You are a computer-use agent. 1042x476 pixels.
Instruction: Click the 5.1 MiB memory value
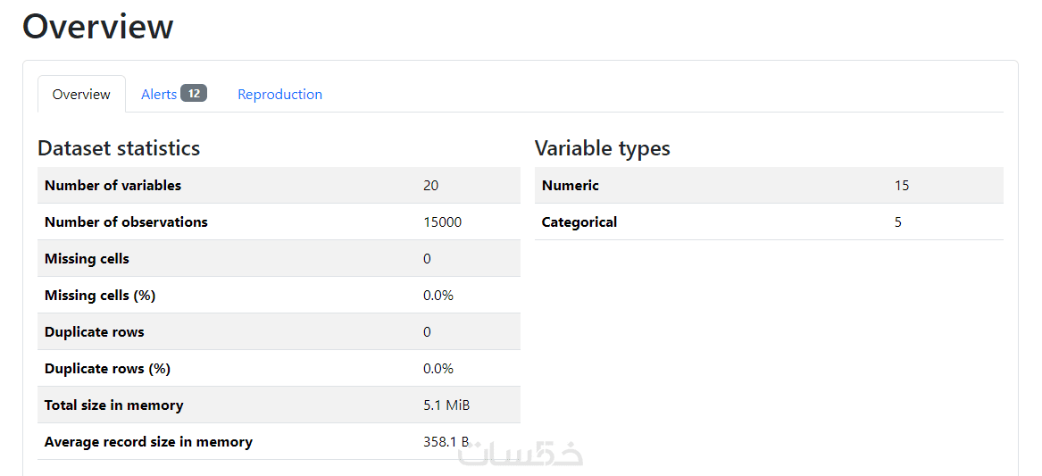(x=446, y=405)
